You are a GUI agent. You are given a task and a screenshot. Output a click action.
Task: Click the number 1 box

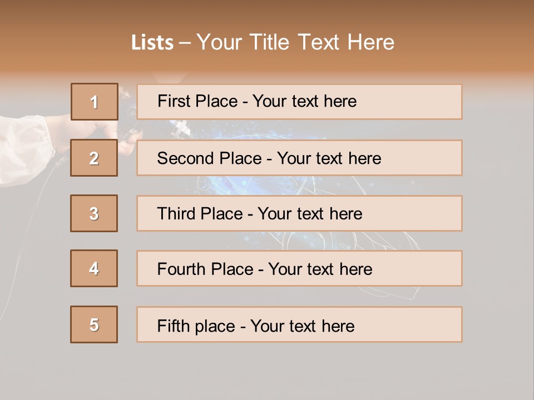(94, 102)
